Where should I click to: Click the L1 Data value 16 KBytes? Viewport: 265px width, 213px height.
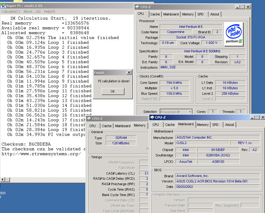click(230, 83)
